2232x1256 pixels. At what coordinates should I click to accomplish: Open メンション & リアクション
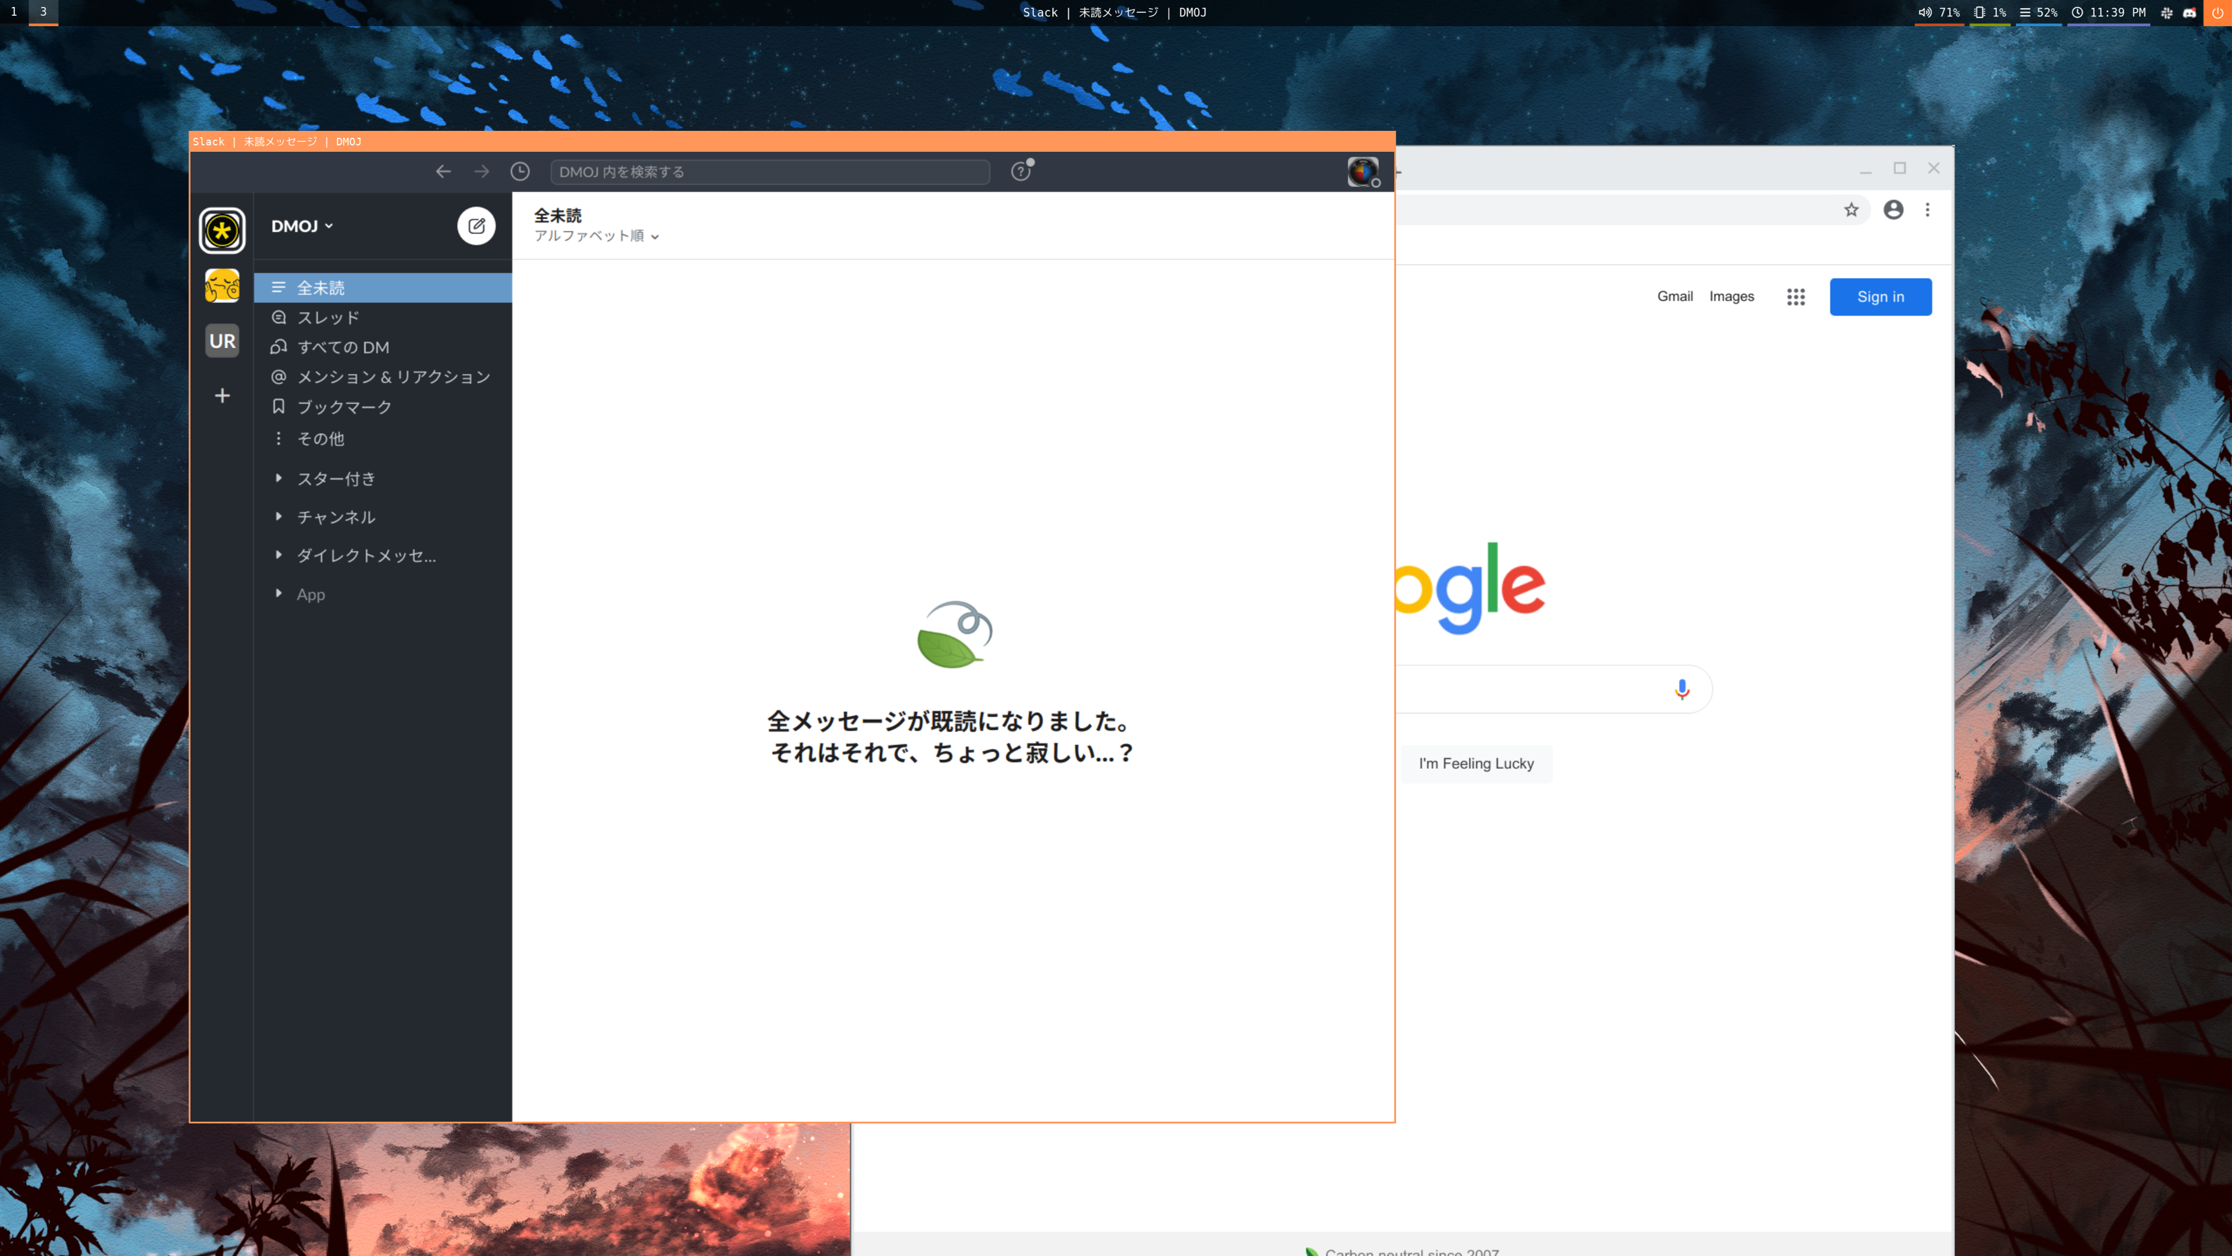tap(383, 377)
